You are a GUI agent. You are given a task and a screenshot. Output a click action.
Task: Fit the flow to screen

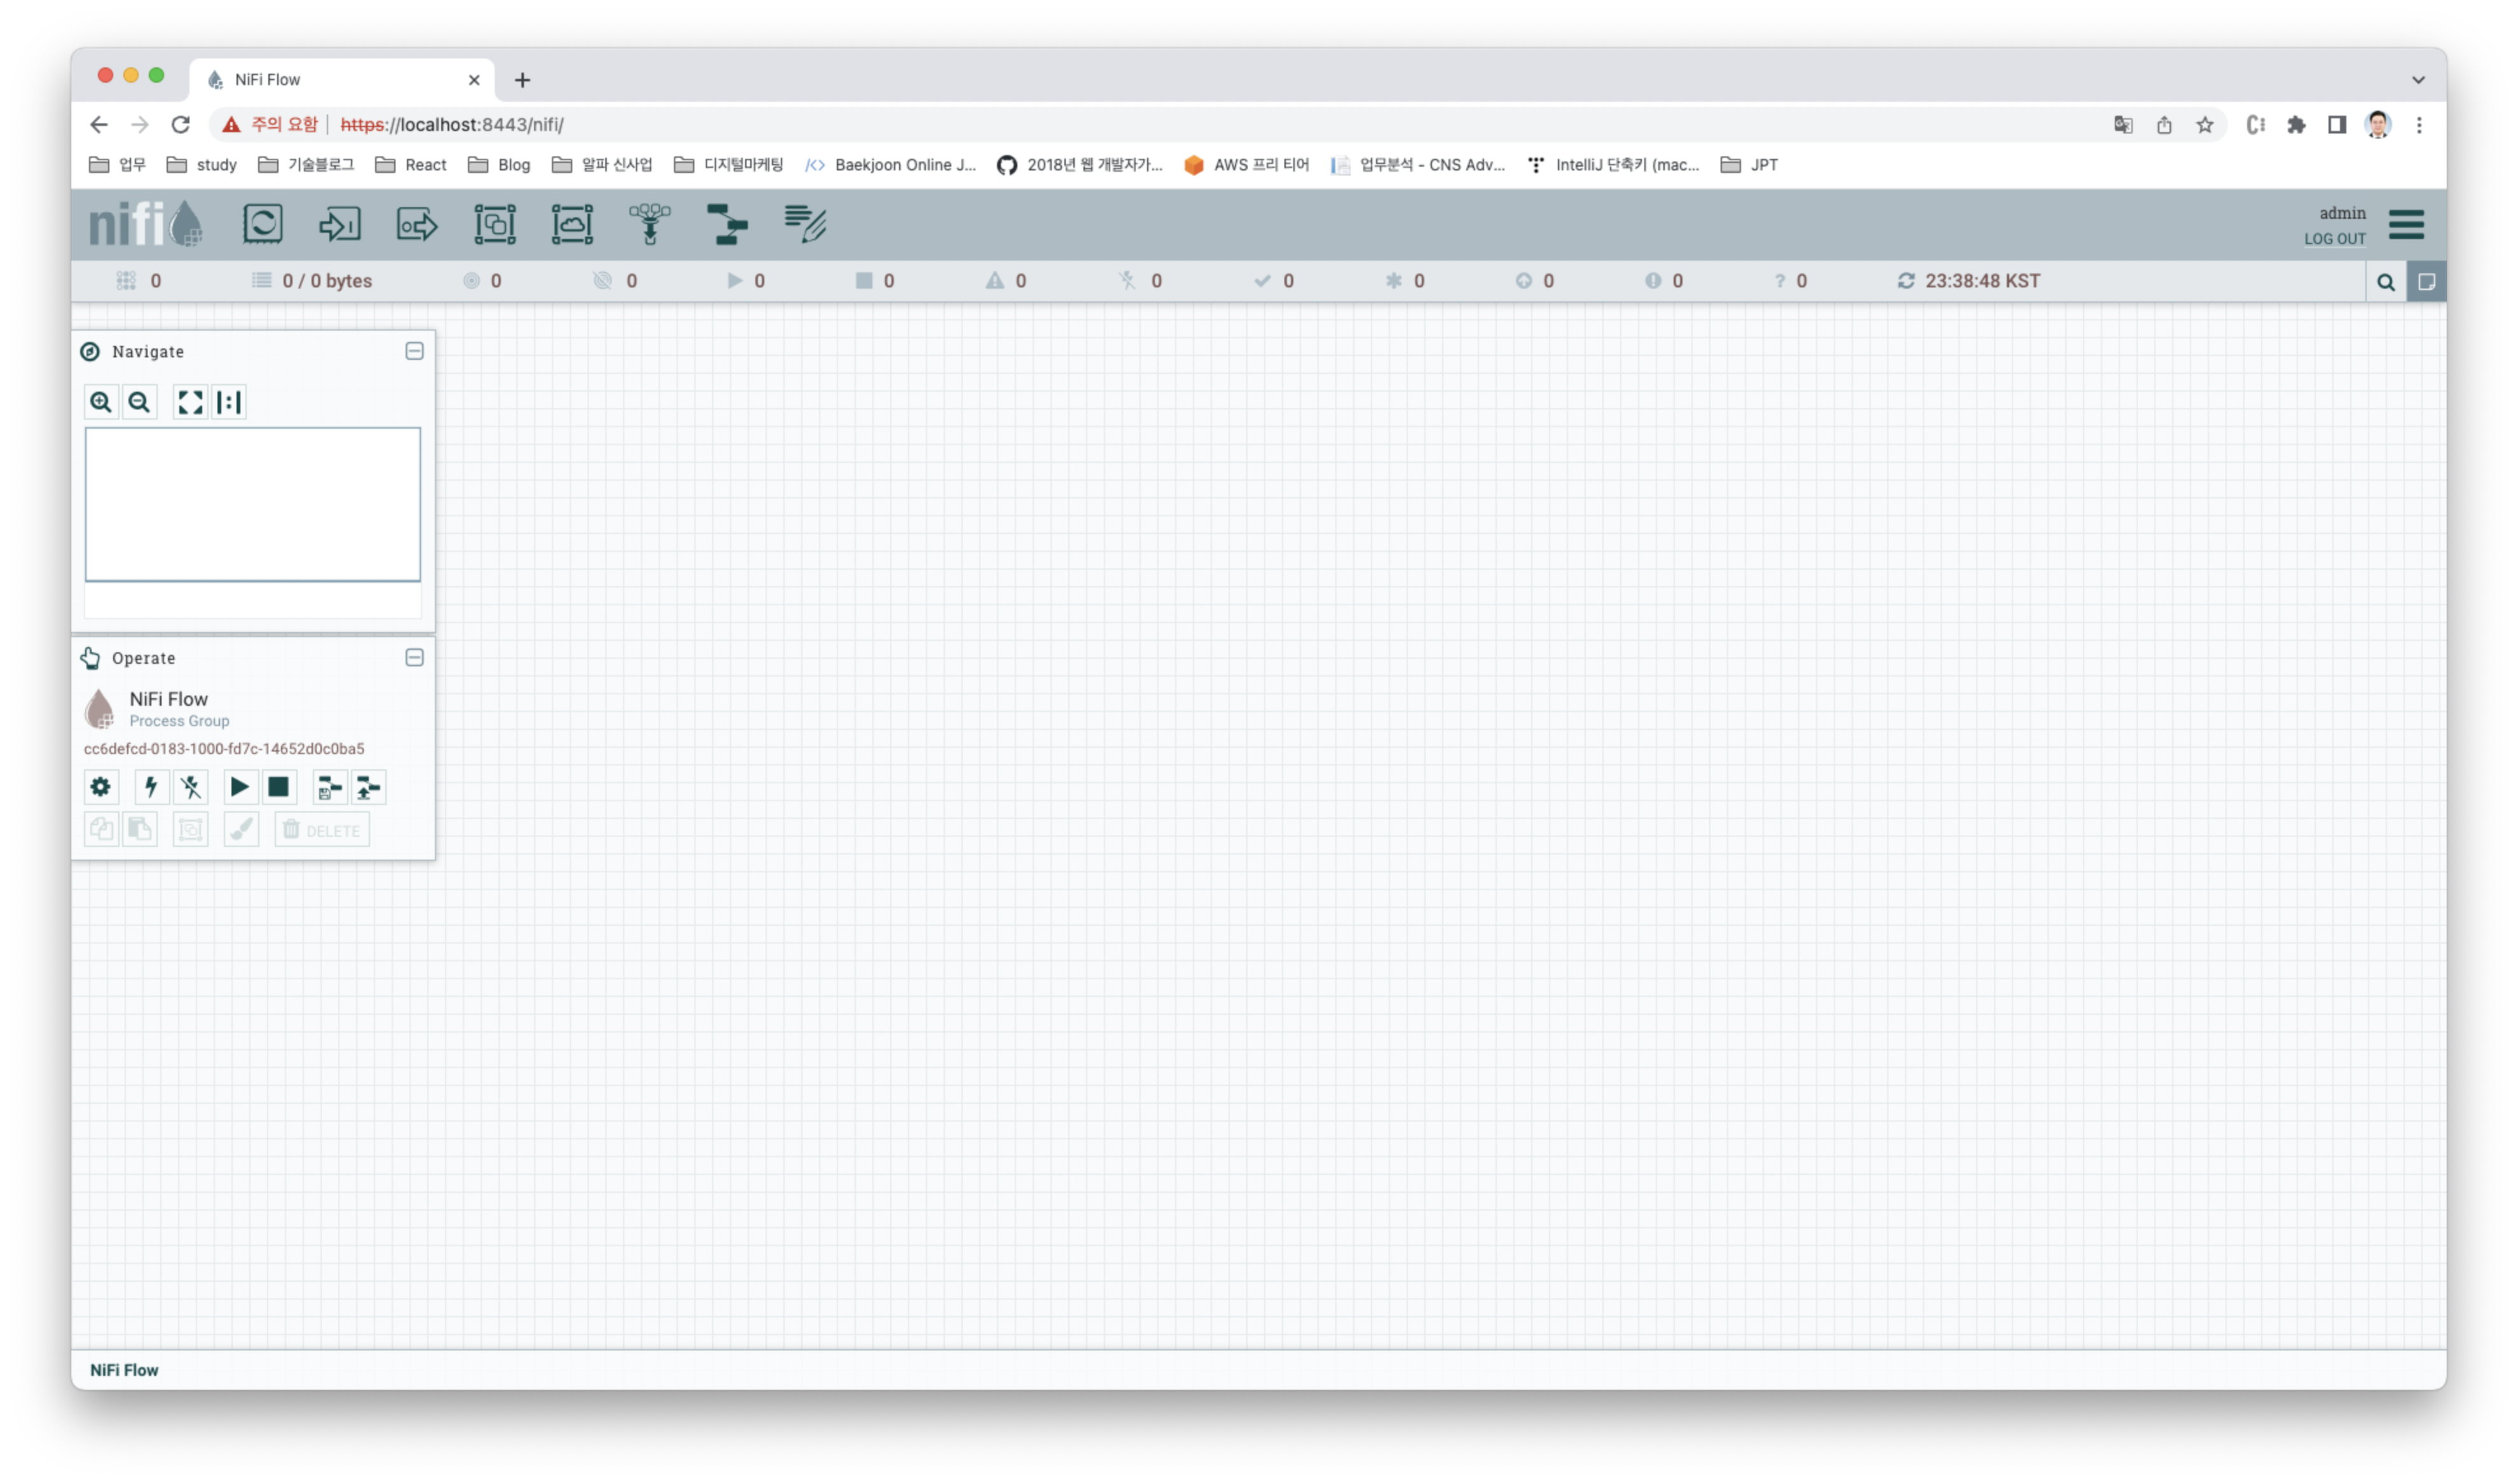(190, 402)
